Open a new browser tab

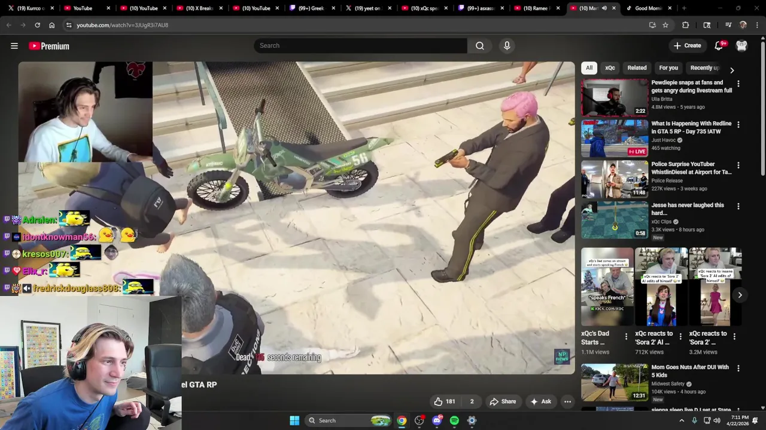tap(684, 8)
